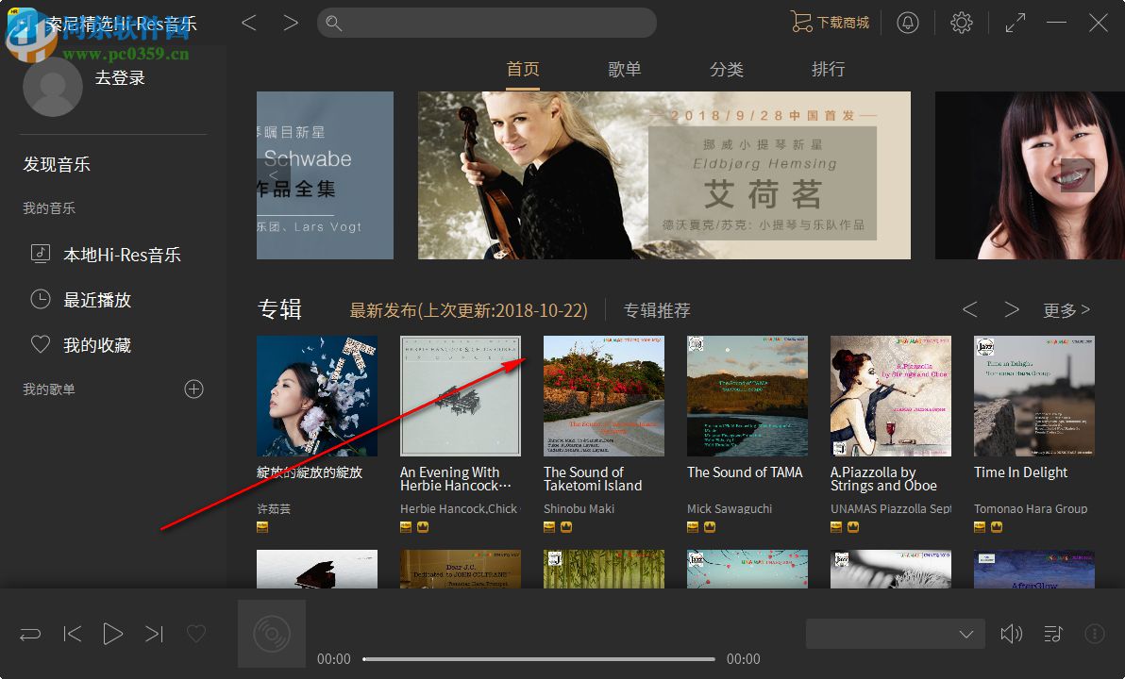Skip to the previous track
Screen dimensions: 1125x679
[x=73, y=634]
